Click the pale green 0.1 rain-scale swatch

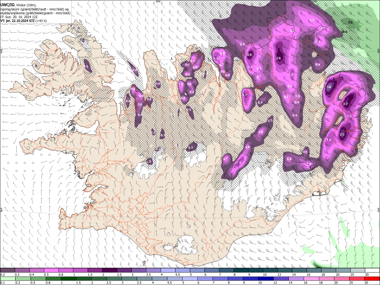point(7,278)
